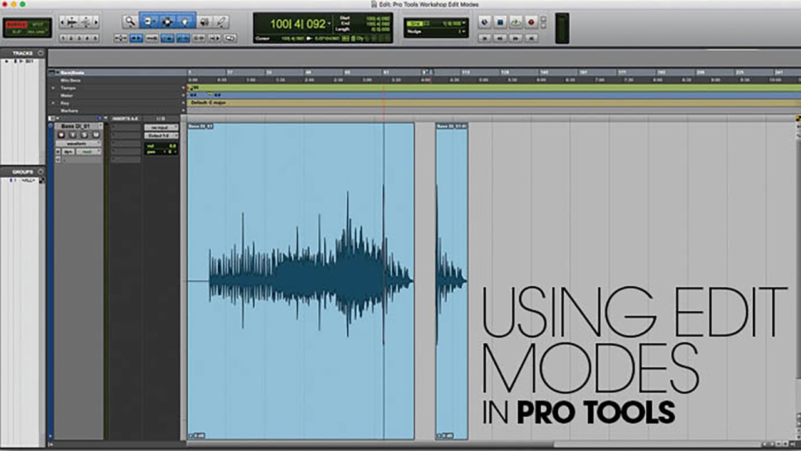Select the large Bass DI_01 audio clip
Screen dimensions: 801x451
[x=301, y=281]
